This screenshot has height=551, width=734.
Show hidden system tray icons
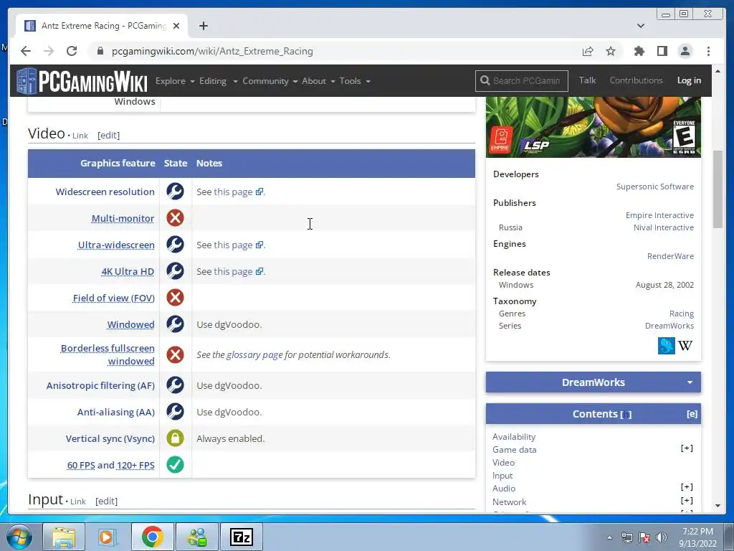click(x=609, y=537)
